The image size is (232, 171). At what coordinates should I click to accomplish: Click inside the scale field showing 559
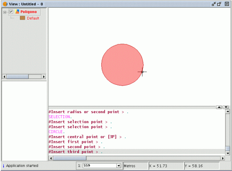100,166
